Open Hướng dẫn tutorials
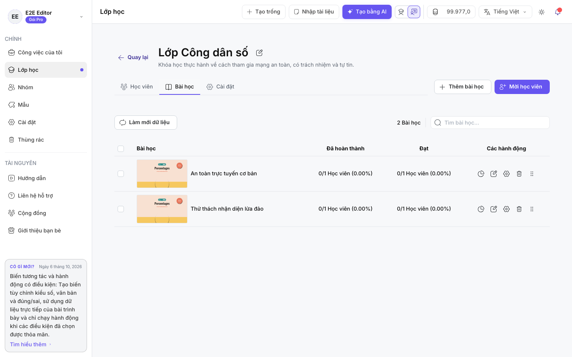This screenshot has height=357, width=572. 46,178
